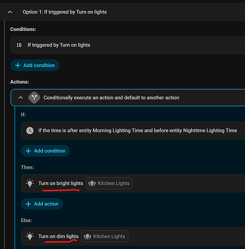The height and width of the screenshot is (249, 245).
Task: Click the 'Else:' label
Action: (26, 220)
